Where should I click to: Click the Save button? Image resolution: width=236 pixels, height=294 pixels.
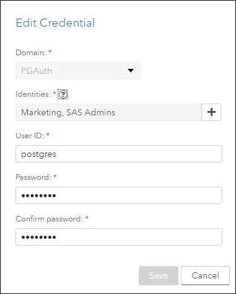point(159,275)
